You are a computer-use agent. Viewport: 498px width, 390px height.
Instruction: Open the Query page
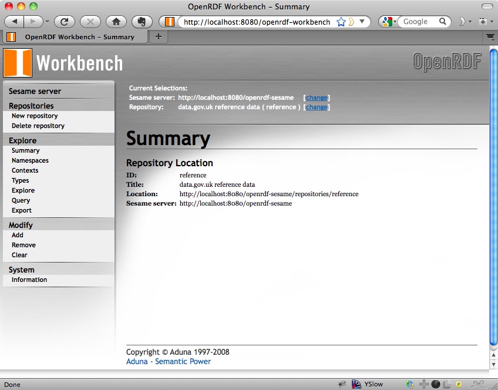[x=21, y=200]
